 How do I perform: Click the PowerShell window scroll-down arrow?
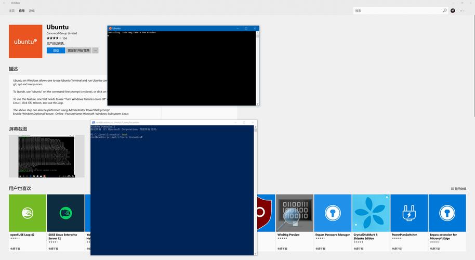pyautogui.click(x=255, y=254)
